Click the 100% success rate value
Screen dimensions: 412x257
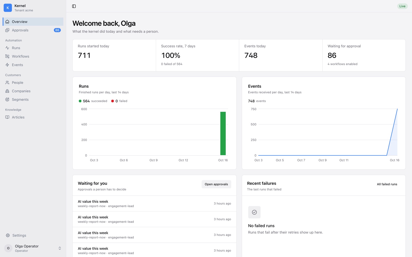(x=171, y=56)
